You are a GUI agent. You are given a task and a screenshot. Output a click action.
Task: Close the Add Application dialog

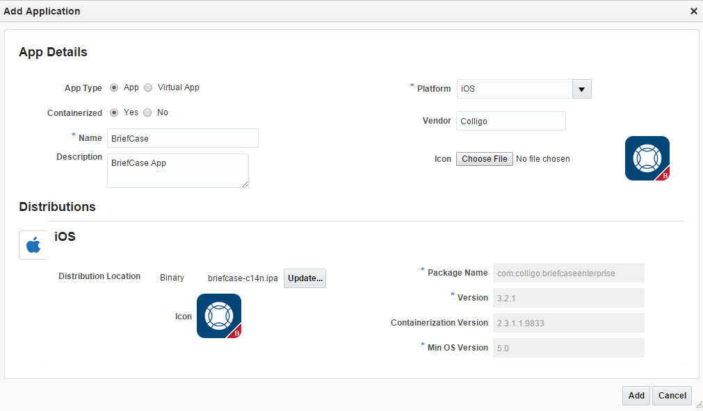pyautogui.click(x=693, y=11)
